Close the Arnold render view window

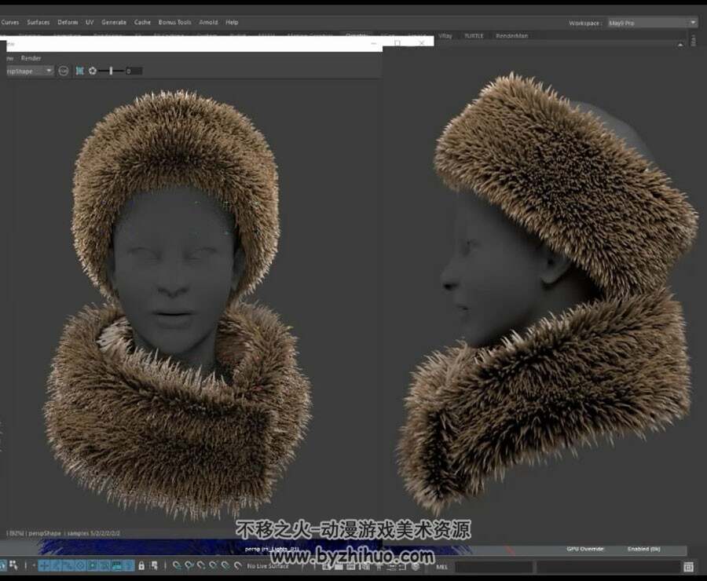pyautogui.click(x=421, y=43)
